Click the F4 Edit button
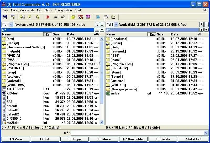The image size is (210, 143). [x=45, y=139]
